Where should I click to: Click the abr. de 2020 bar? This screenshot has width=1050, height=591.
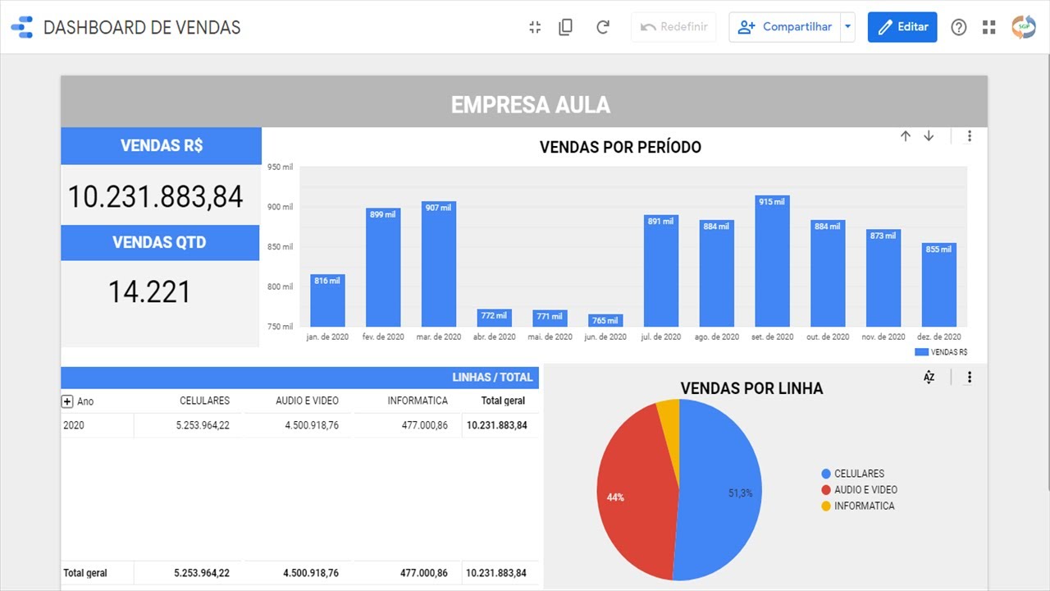(494, 318)
